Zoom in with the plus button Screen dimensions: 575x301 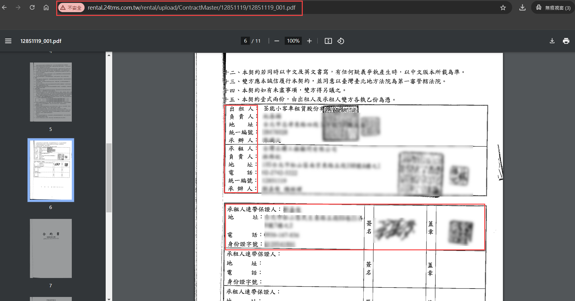point(309,41)
